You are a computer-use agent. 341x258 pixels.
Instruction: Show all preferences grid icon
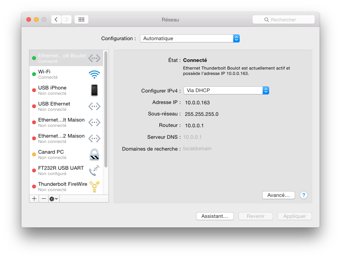81,19
